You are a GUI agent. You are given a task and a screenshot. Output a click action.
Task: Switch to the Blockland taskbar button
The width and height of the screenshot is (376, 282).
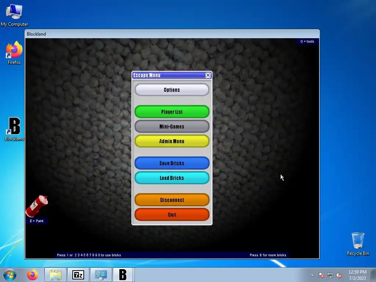[123, 275]
